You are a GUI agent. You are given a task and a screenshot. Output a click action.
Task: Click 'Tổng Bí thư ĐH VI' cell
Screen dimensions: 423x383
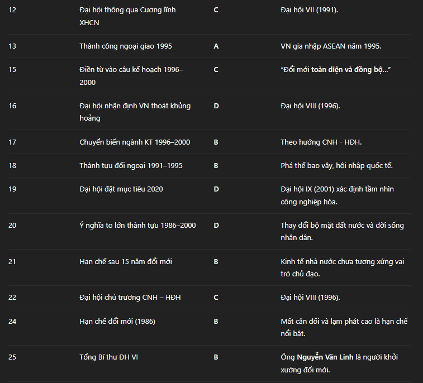click(x=108, y=357)
